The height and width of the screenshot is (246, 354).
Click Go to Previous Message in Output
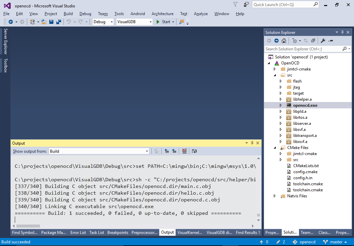pyautogui.click(x=167, y=151)
